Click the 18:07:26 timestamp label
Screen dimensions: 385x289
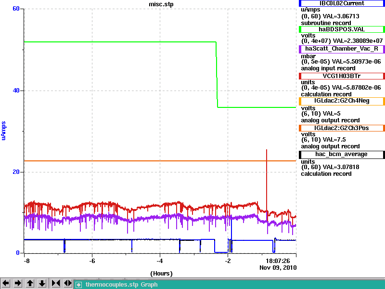(278, 261)
